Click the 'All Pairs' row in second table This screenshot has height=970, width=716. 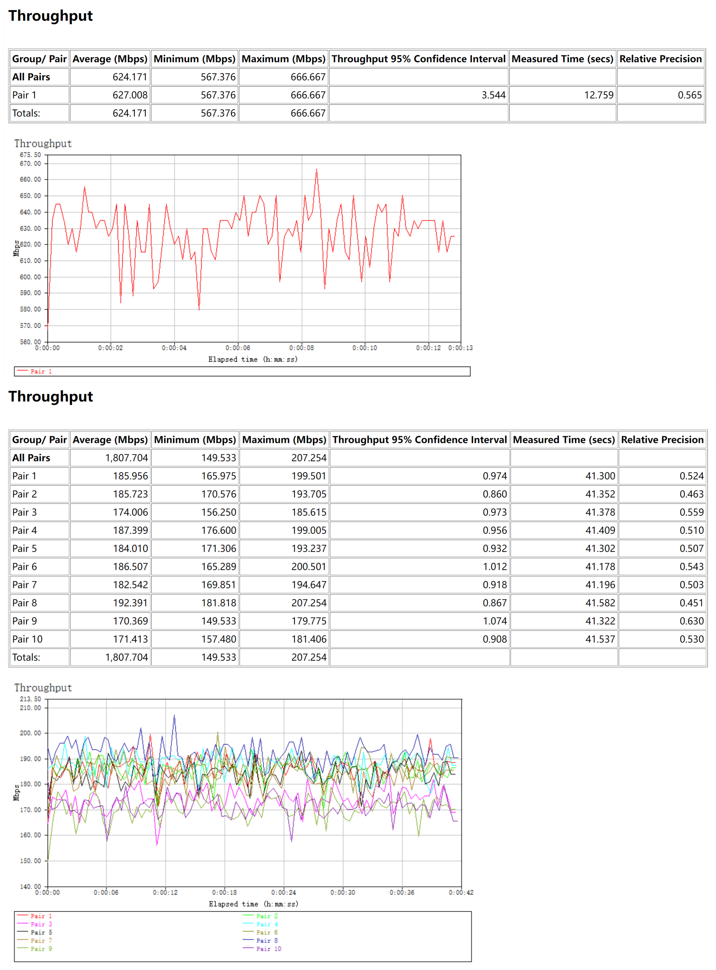pos(31,458)
